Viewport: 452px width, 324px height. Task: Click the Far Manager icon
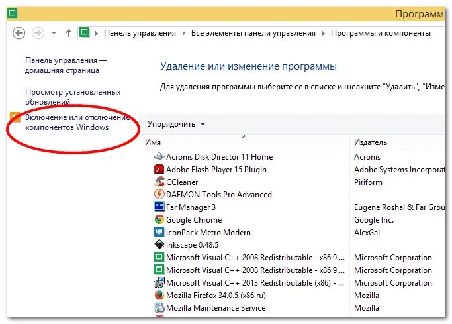pos(159,207)
